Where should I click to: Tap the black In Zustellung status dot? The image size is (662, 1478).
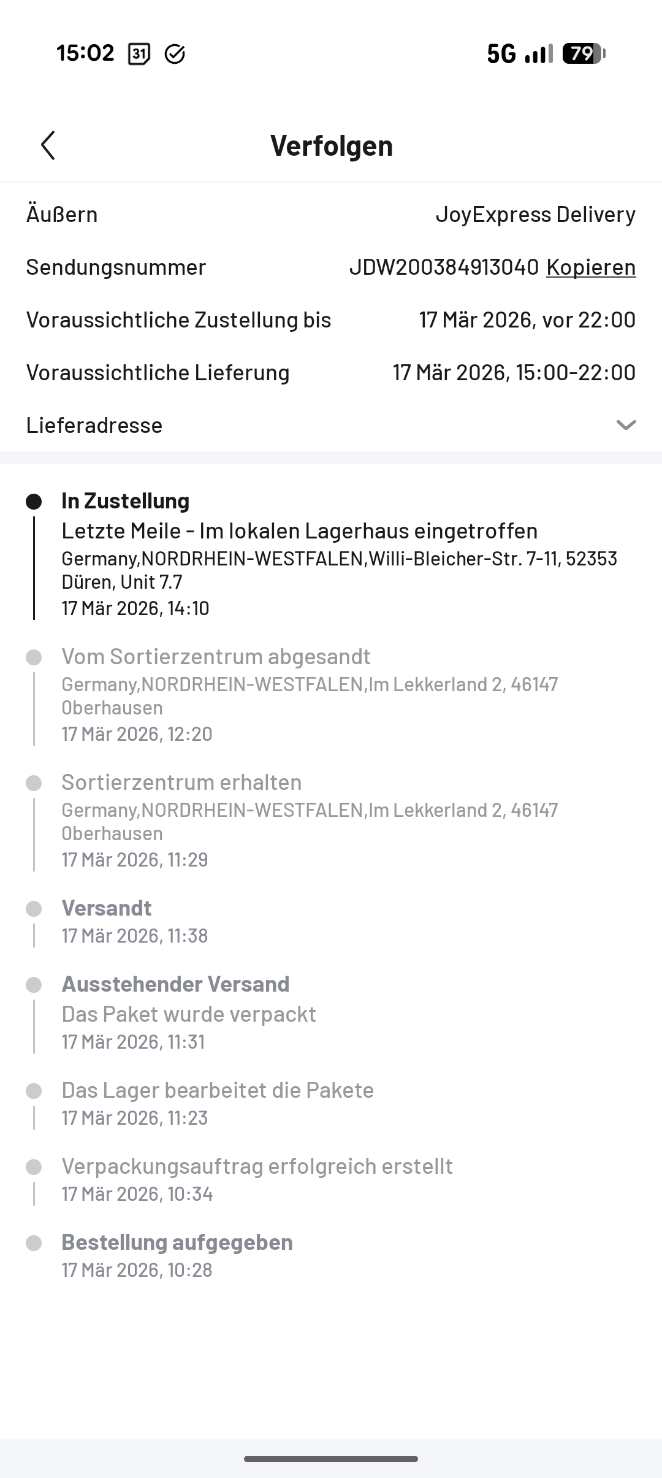(x=34, y=502)
